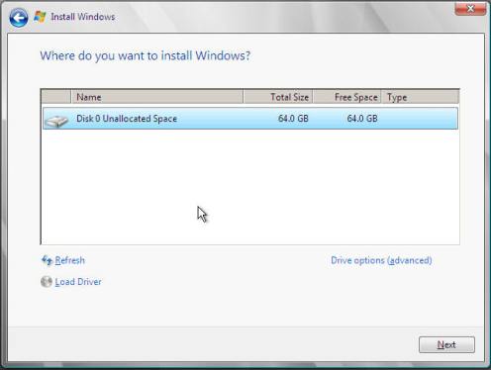491x370 pixels.
Task: Close the Install Windows dialog
Action: (470, 9)
